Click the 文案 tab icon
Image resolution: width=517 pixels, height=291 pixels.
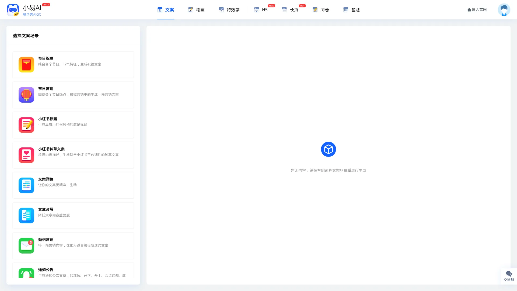tap(160, 10)
